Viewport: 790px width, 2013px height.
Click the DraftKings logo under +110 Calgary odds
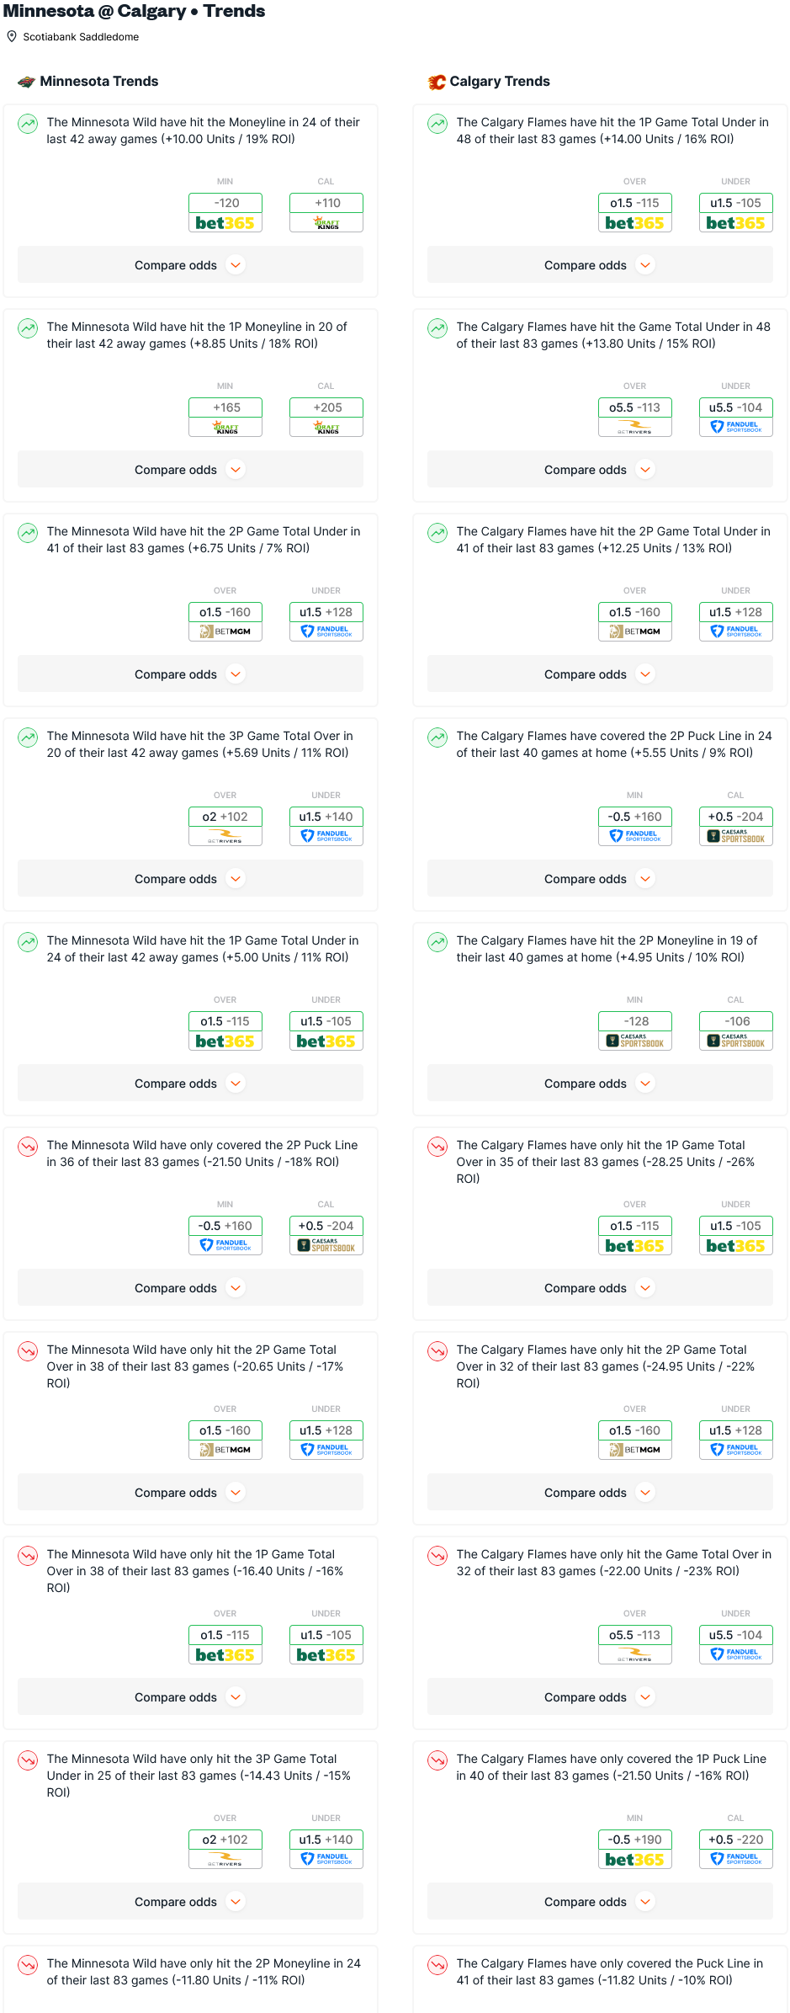click(x=326, y=223)
